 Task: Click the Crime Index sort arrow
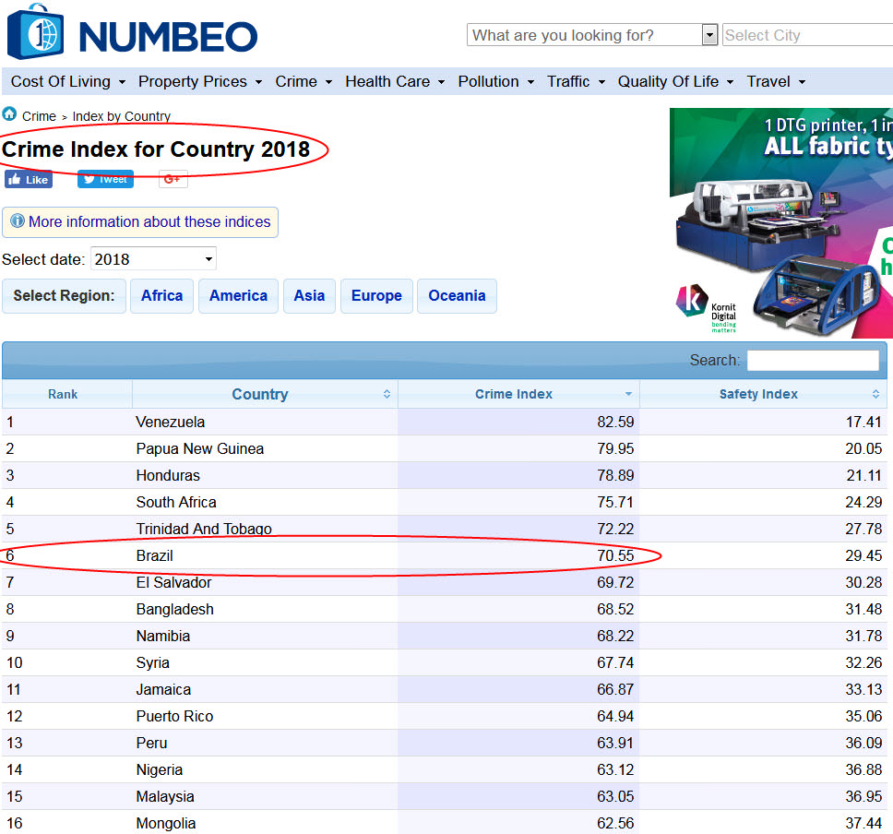(628, 394)
